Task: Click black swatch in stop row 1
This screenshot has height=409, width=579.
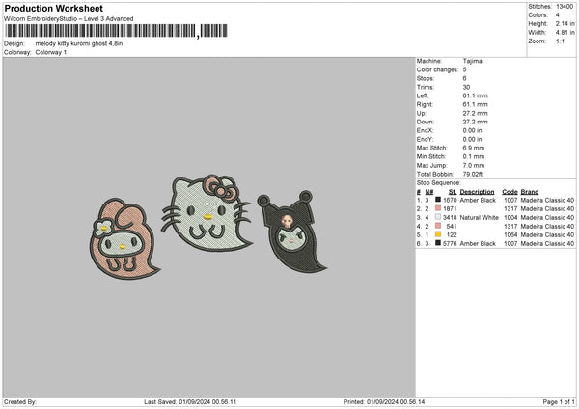Action: [438, 200]
